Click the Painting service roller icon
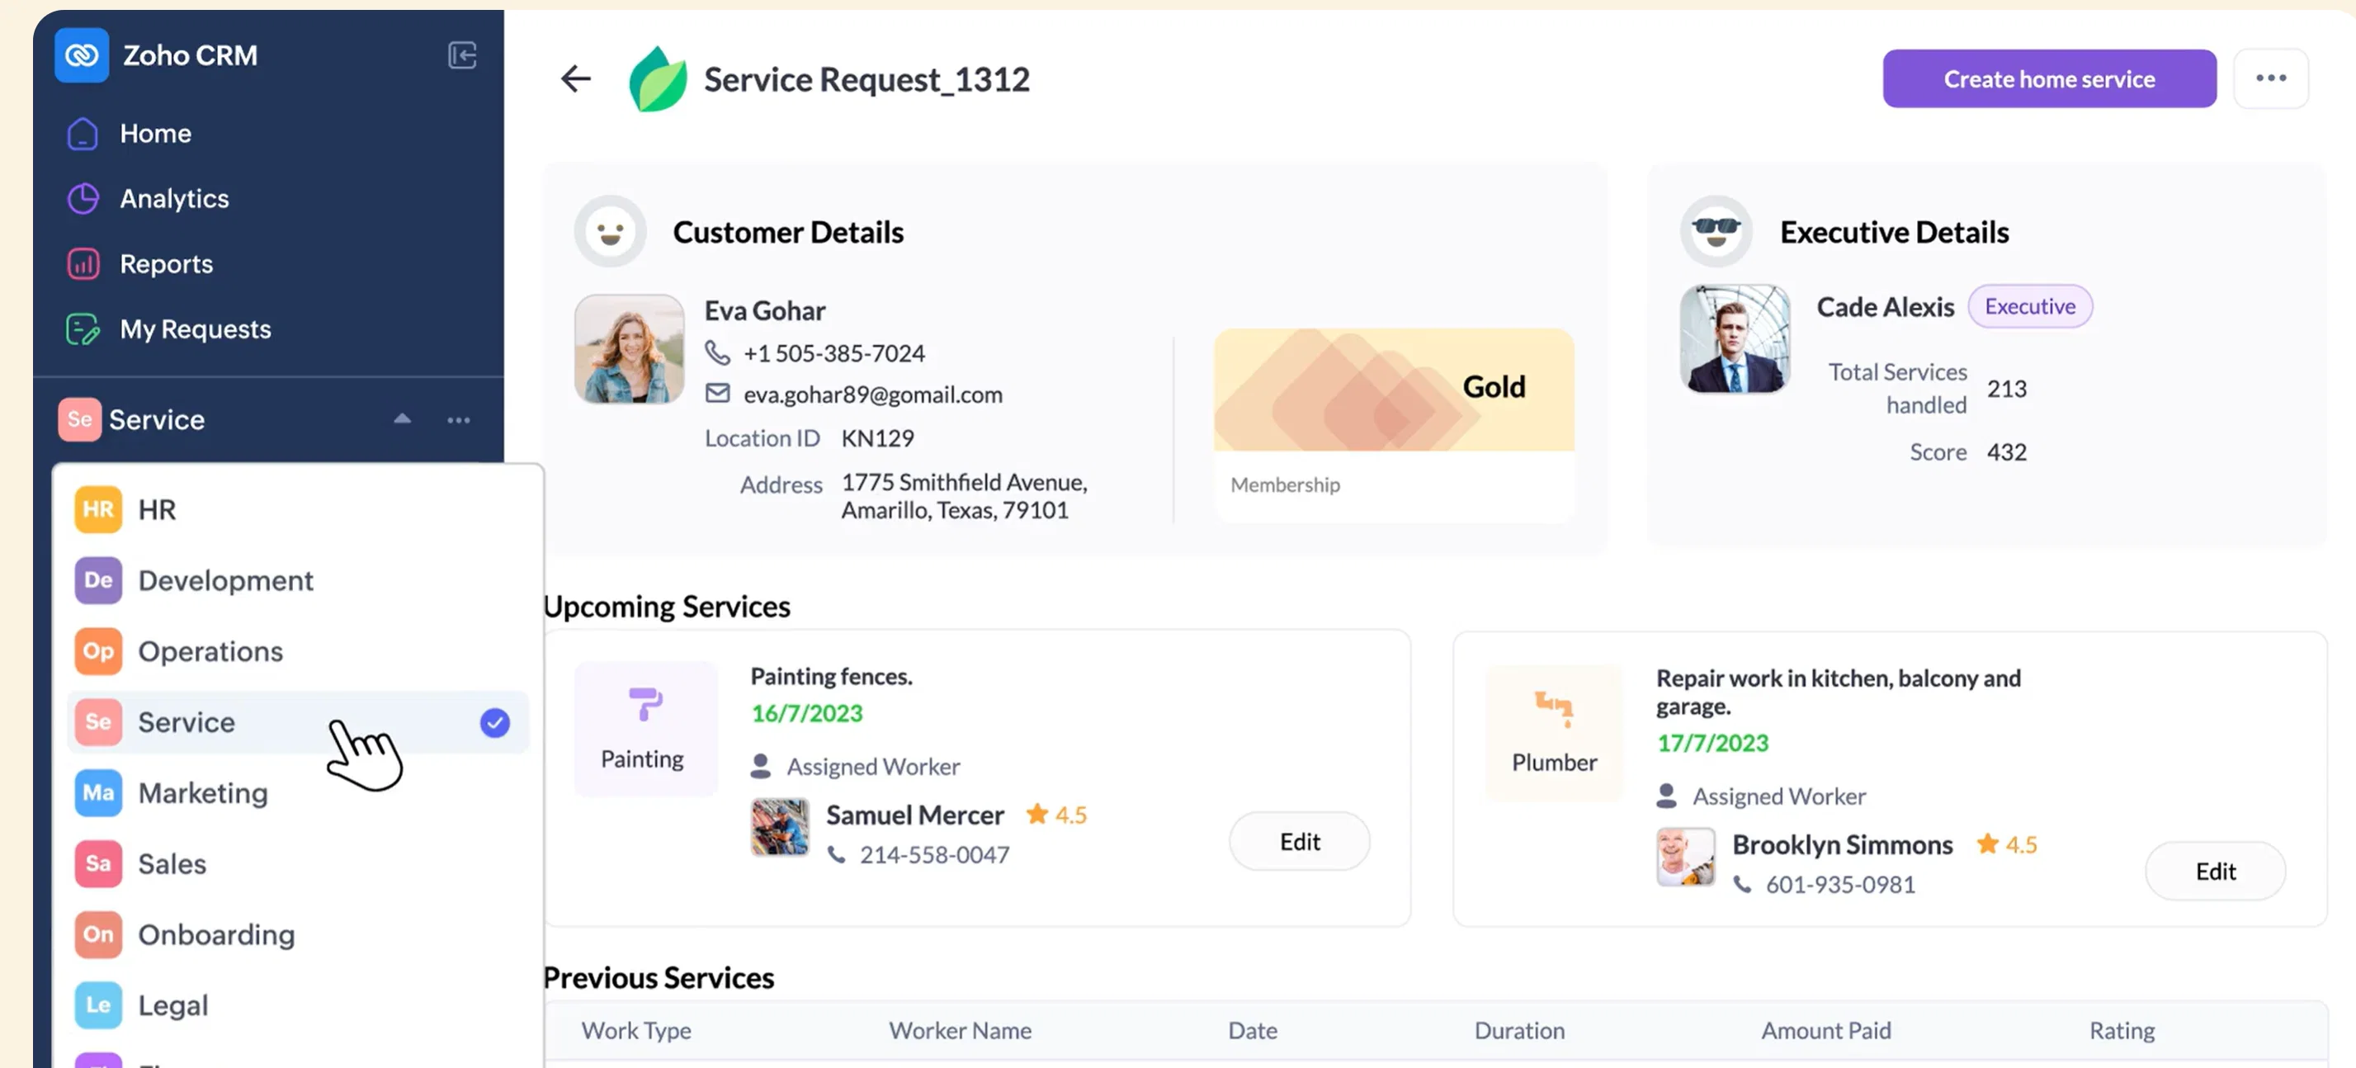2356x1068 pixels. [x=644, y=704]
